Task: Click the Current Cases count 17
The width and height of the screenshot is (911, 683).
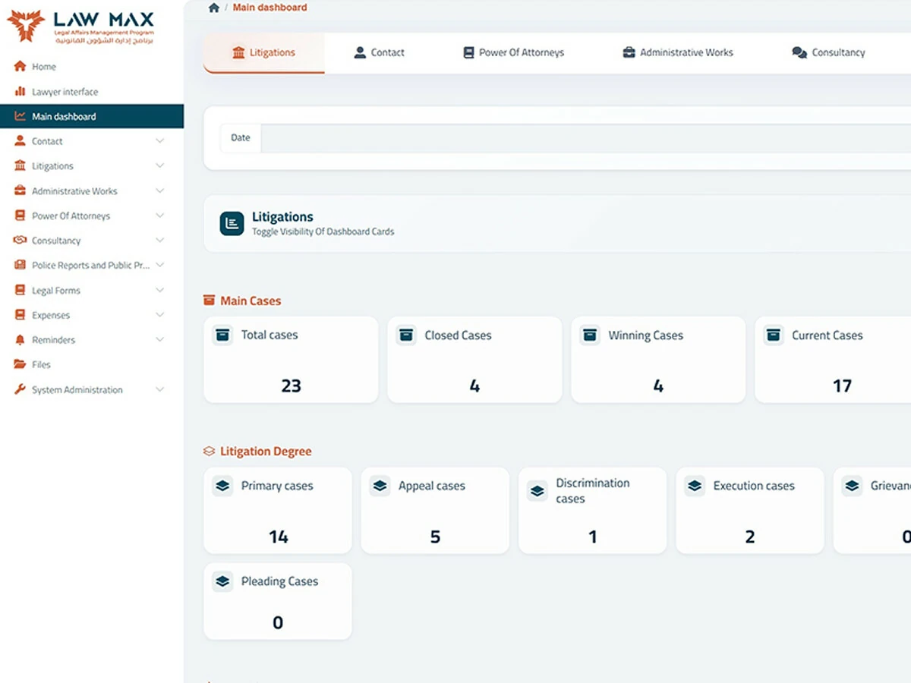Action: [842, 386]
